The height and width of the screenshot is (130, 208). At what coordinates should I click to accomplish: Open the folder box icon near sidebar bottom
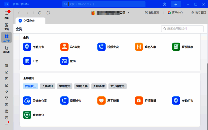tap(6, 118)
